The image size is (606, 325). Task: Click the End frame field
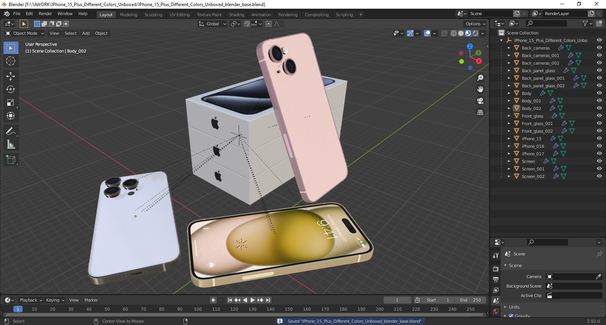coord(470,300)
